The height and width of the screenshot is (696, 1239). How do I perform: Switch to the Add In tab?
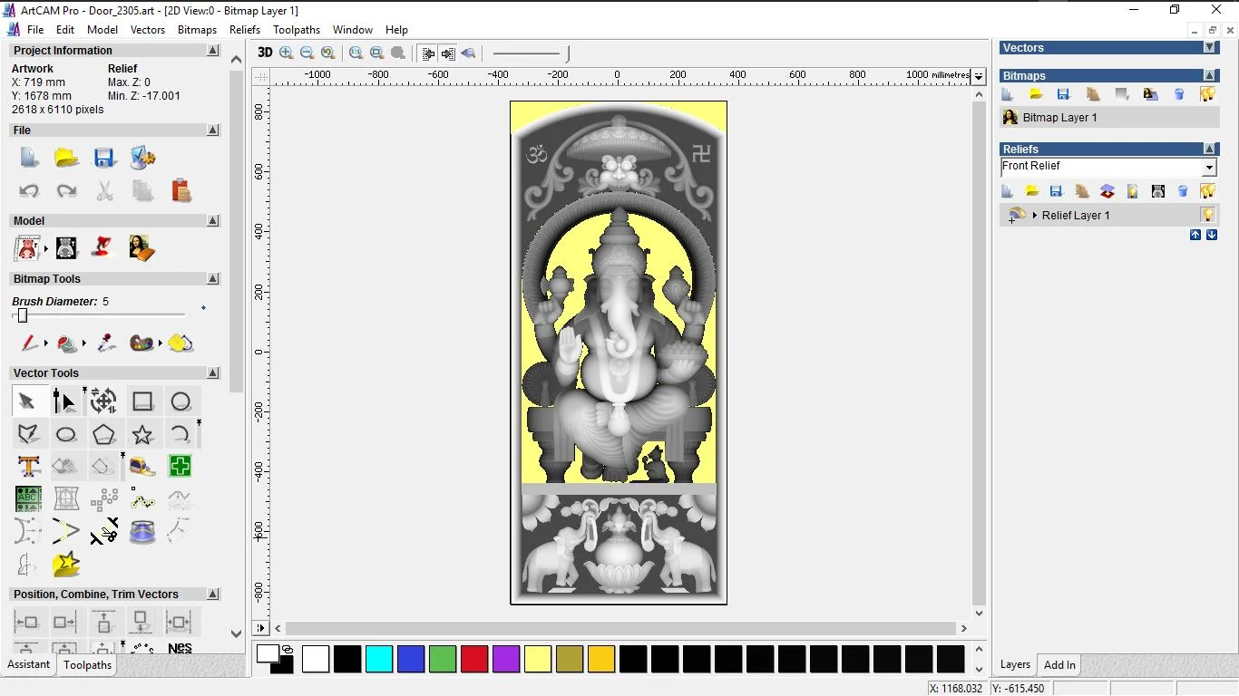click(1059, 665)
